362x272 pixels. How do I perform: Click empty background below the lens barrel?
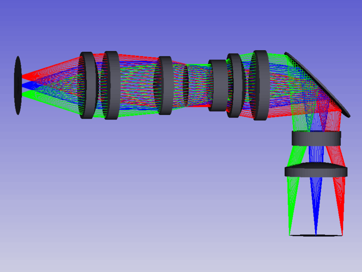(151, 196)
